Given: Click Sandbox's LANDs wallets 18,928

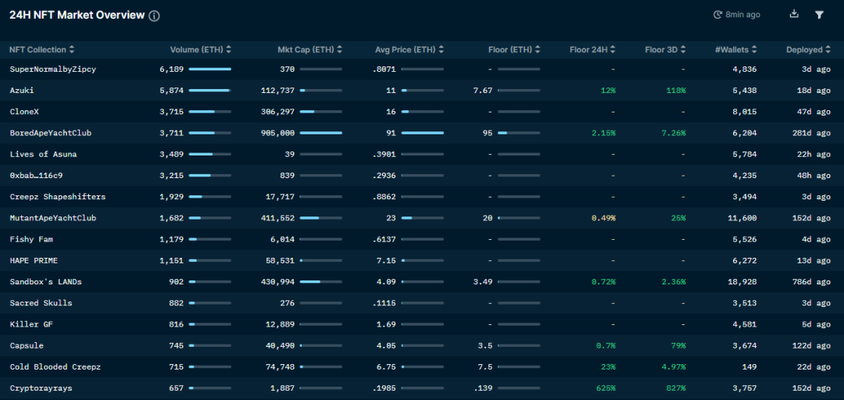Looking at the screenshot, I should click(742, 281).
